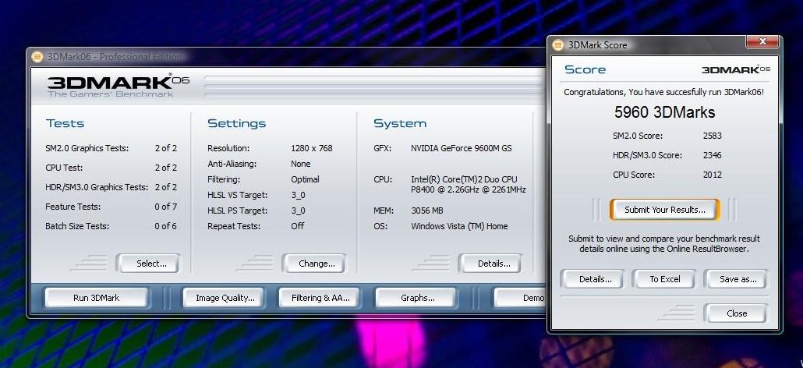The width and height of the screenshot is (803, 368).
Task: Click the HLSL PS Target value 3_0
Action: 298,211
